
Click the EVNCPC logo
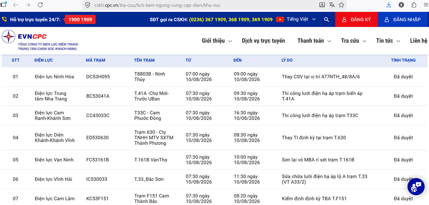[x=40, y=40]
